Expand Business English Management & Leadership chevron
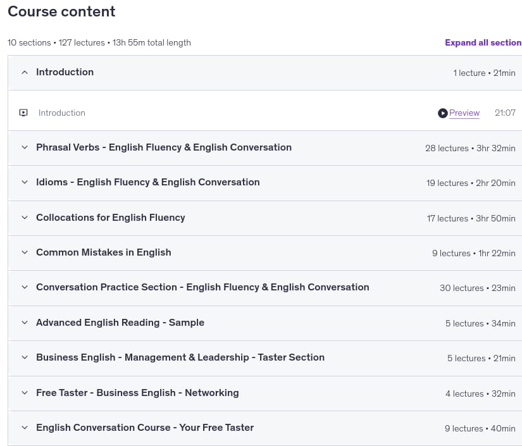This screenshot has height=446, width=522. click(x=25, y=357)
